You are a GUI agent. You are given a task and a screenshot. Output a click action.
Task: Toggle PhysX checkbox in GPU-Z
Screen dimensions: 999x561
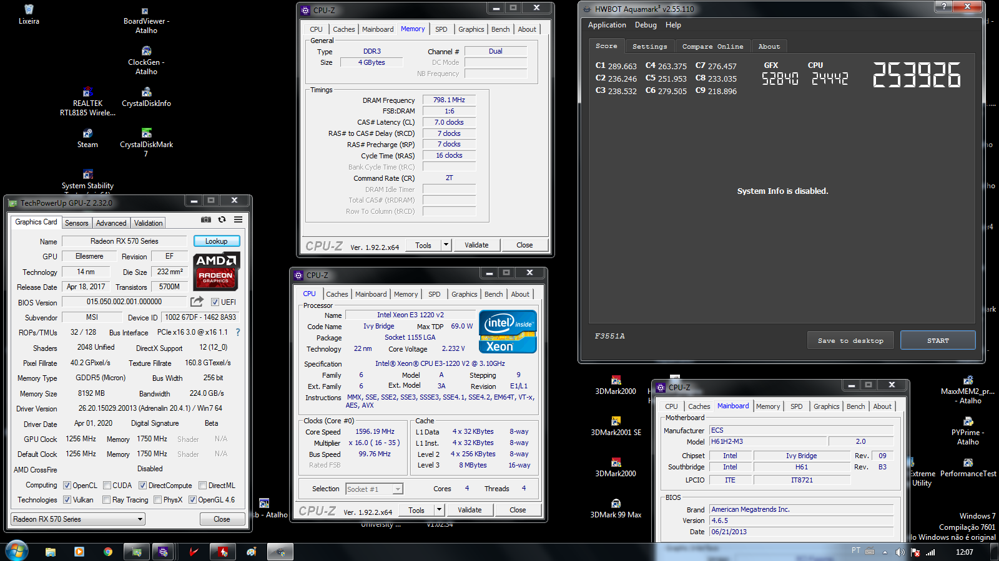point(157,500)
